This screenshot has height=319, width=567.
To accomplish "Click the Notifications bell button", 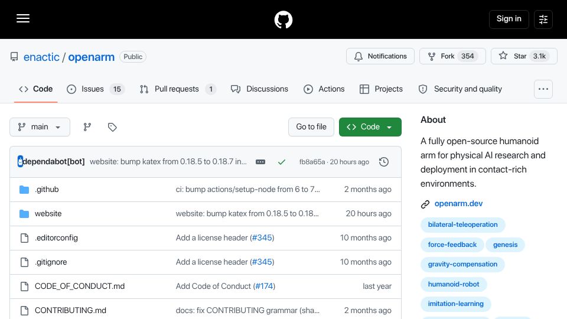I will pyautogui.click(x=380, y=56).
